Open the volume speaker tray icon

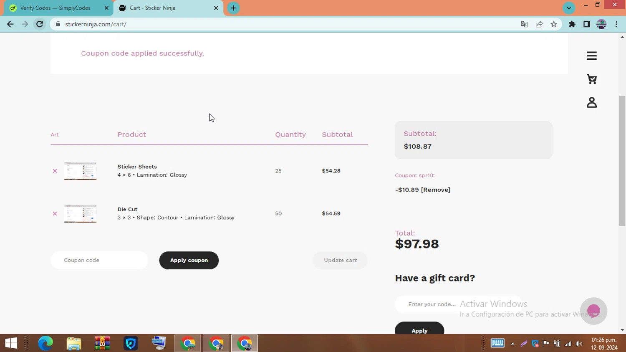pos(579,344)
